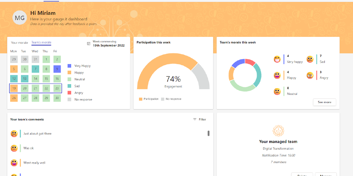Click the Neutral emoji in morale summary
This screenshot has height=176, width=353.
coord(277,91)
